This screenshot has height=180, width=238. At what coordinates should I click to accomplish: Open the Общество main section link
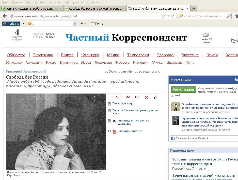16,55
